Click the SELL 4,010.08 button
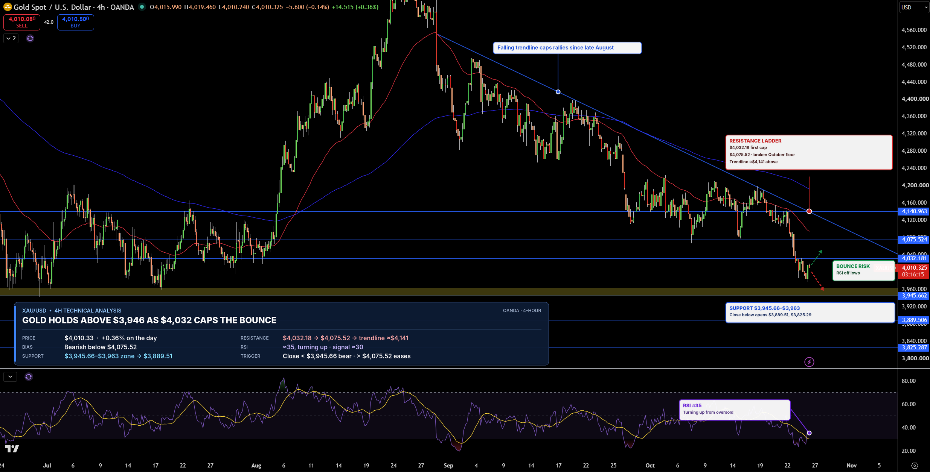930x472 pixels. pos(22,22)
